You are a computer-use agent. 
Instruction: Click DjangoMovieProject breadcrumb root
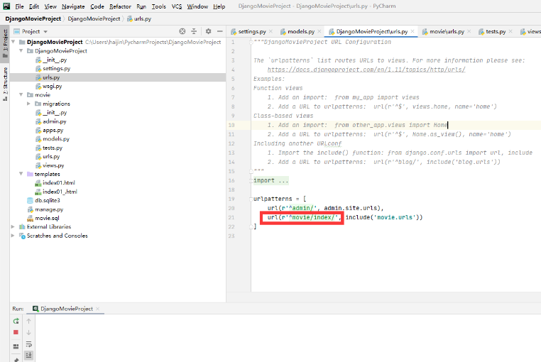(33, 18)
